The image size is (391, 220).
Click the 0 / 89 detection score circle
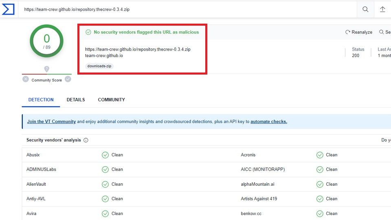(x=46, y=41)
